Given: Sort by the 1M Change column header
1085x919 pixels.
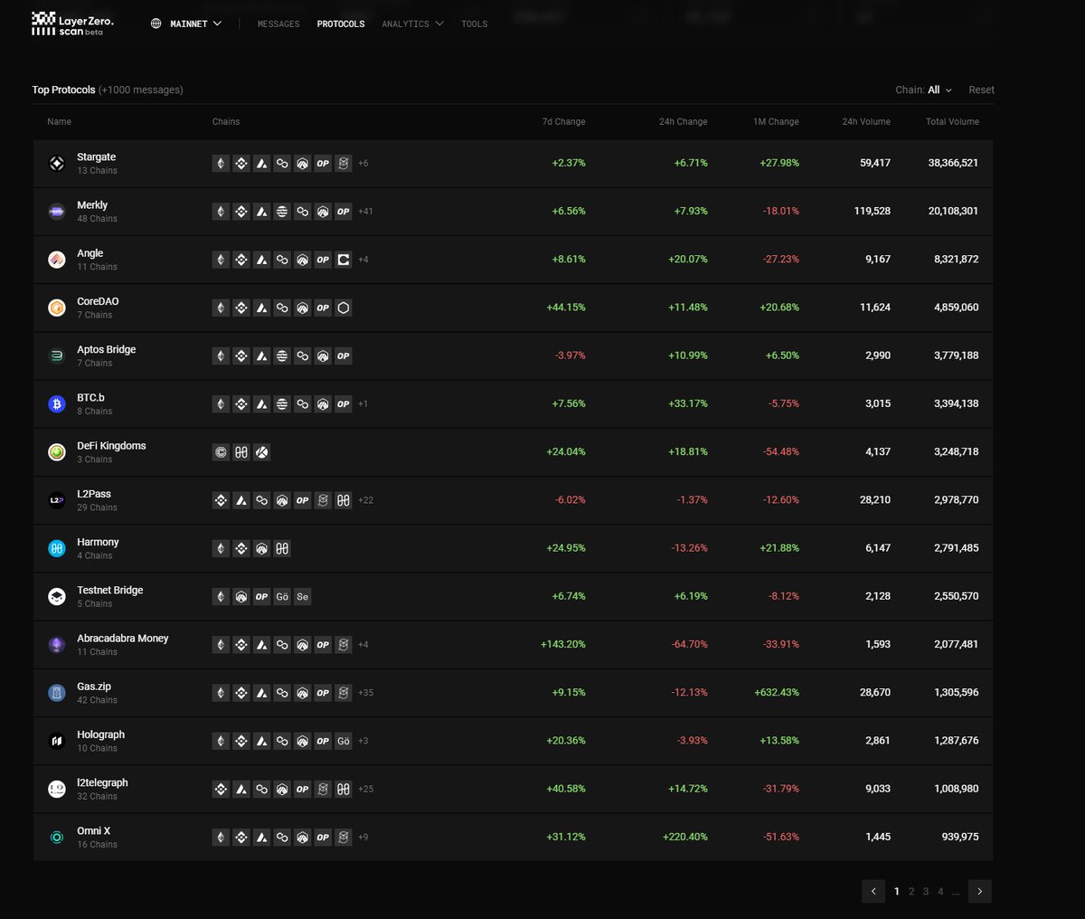Looking at the screenshot, I should 776,121.
